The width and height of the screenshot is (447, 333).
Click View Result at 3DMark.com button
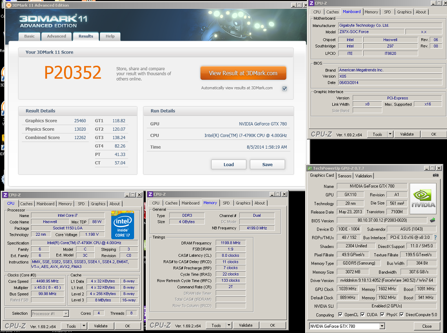pyautogui.click(x=243, y=73)
